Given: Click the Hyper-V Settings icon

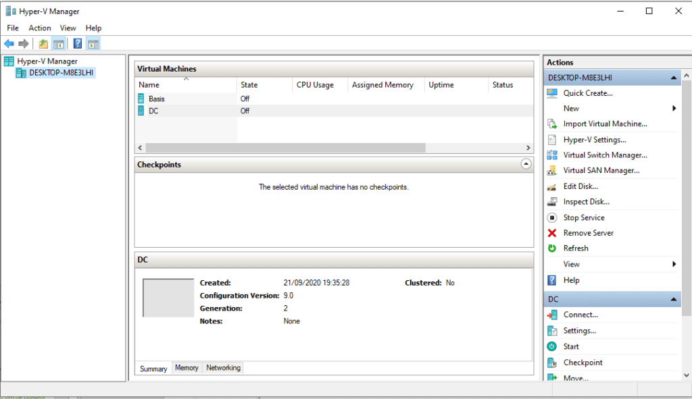Looking at the screenshot, I should pos(552,140).
